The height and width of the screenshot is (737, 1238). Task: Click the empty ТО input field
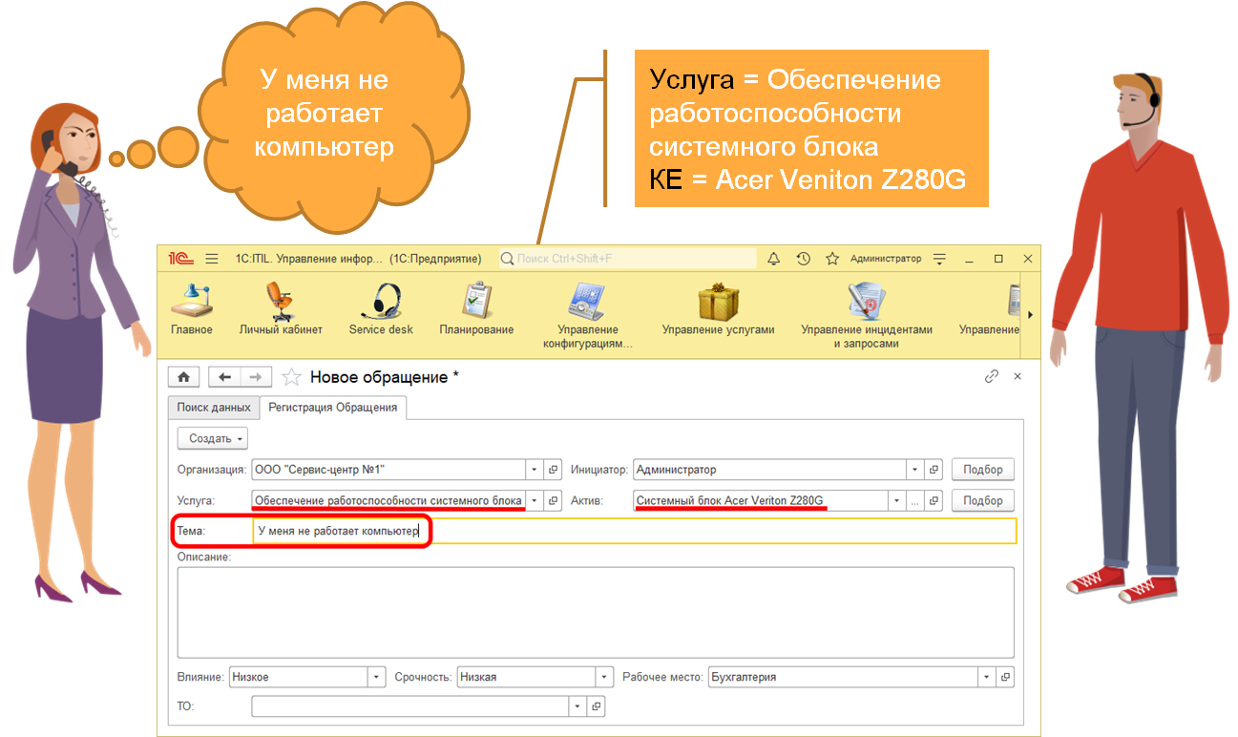tap(410, 706)
